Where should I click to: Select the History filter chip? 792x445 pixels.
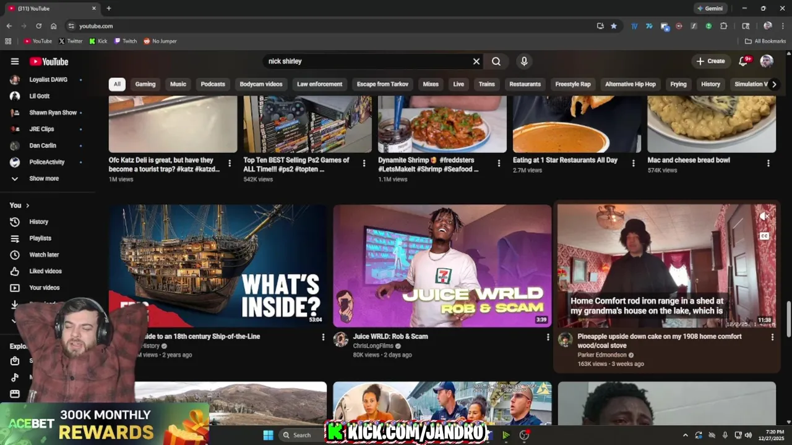coord(710,84)
